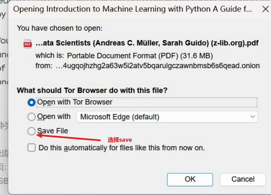The height and width of the screenshot is (195, 271).
Task: Open the Microsoft Edge application dropdown
Action: click(167, 117)
